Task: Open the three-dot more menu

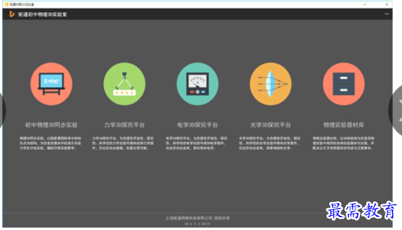Action: point(387,14)
